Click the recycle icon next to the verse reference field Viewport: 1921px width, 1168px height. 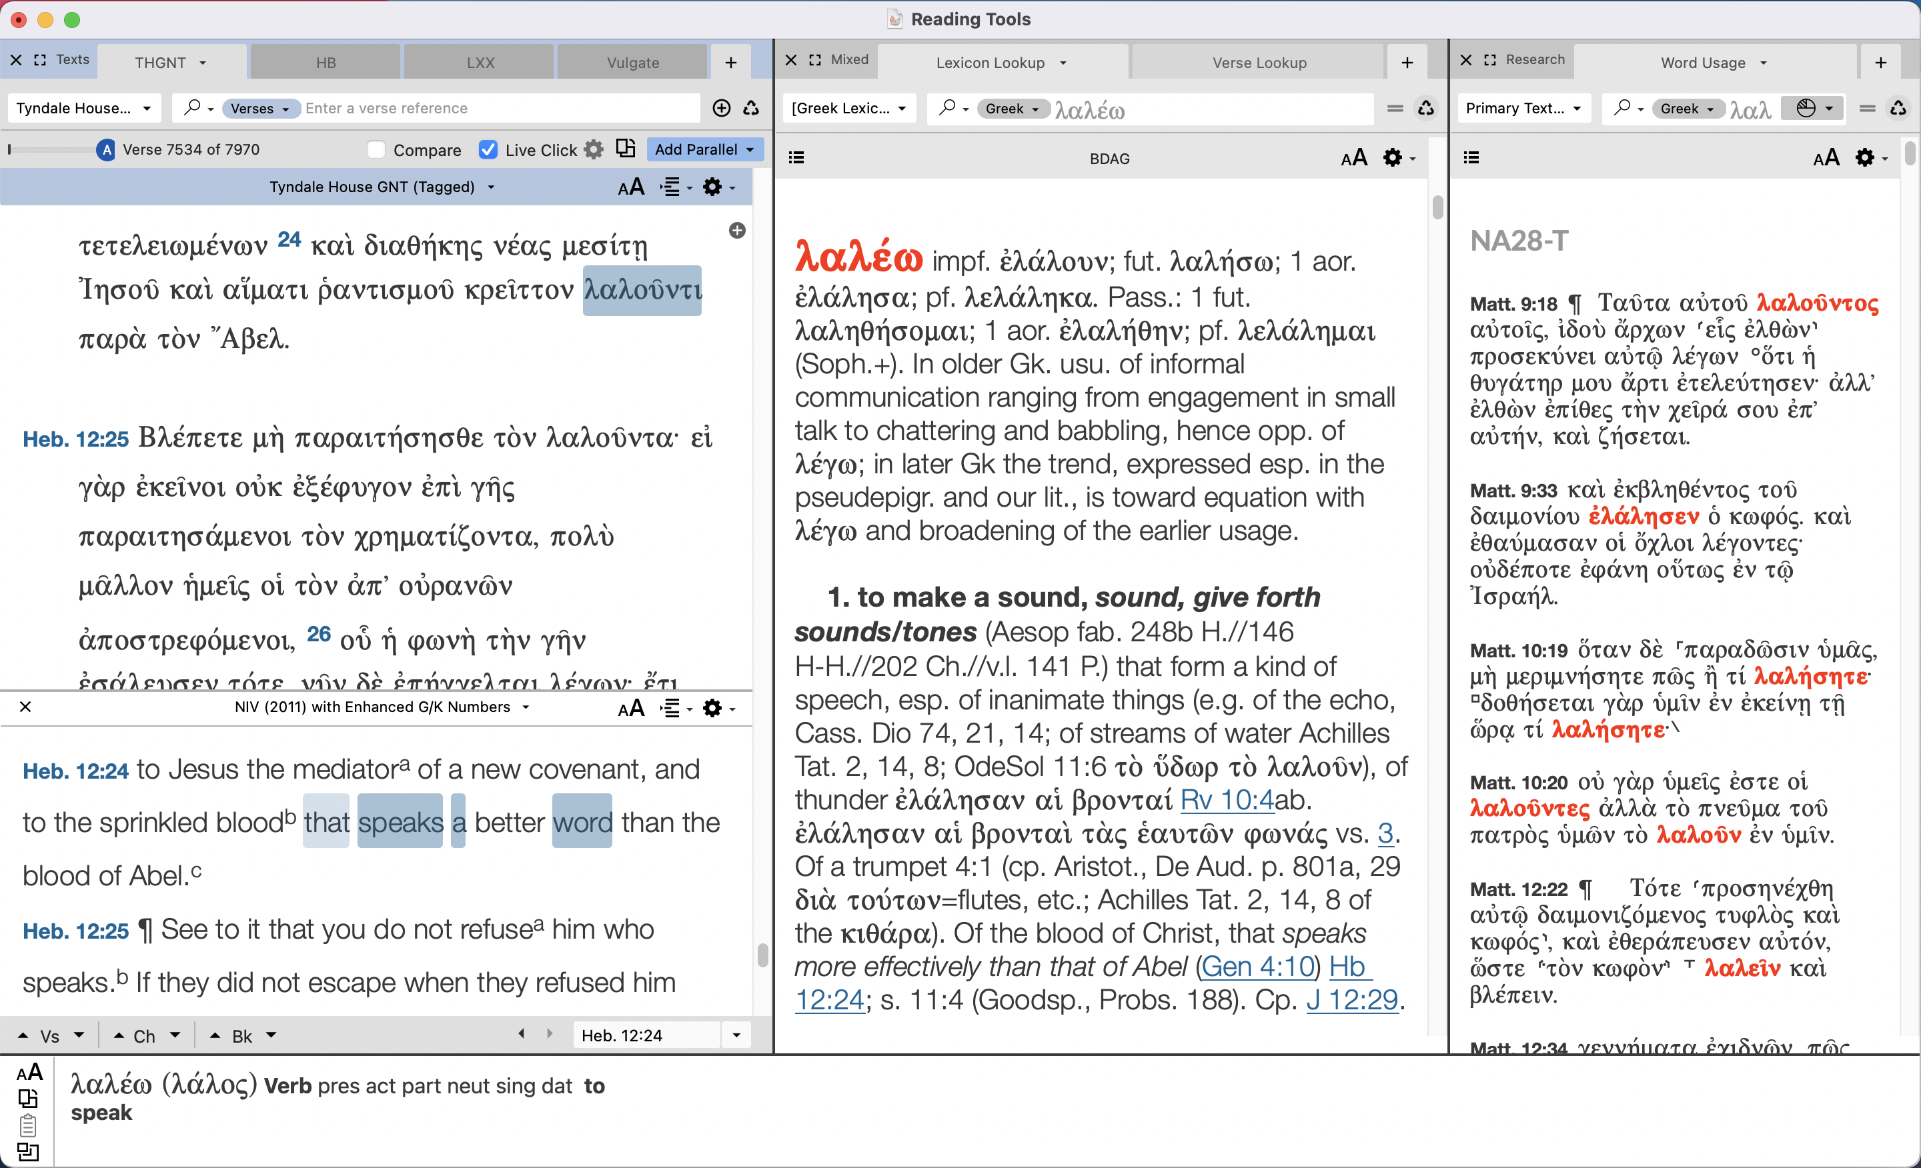click(751, 108)
